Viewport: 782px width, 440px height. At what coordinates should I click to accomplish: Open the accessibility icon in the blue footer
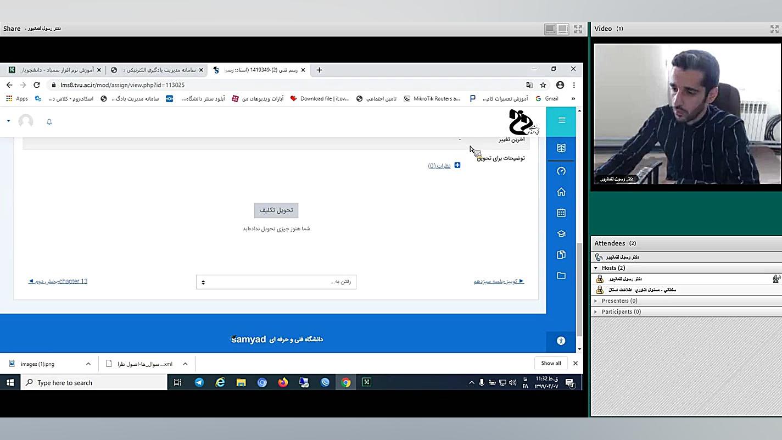[561, 341]
